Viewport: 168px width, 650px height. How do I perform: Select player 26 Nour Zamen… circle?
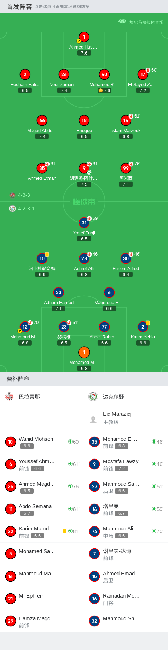coord(64,74)
